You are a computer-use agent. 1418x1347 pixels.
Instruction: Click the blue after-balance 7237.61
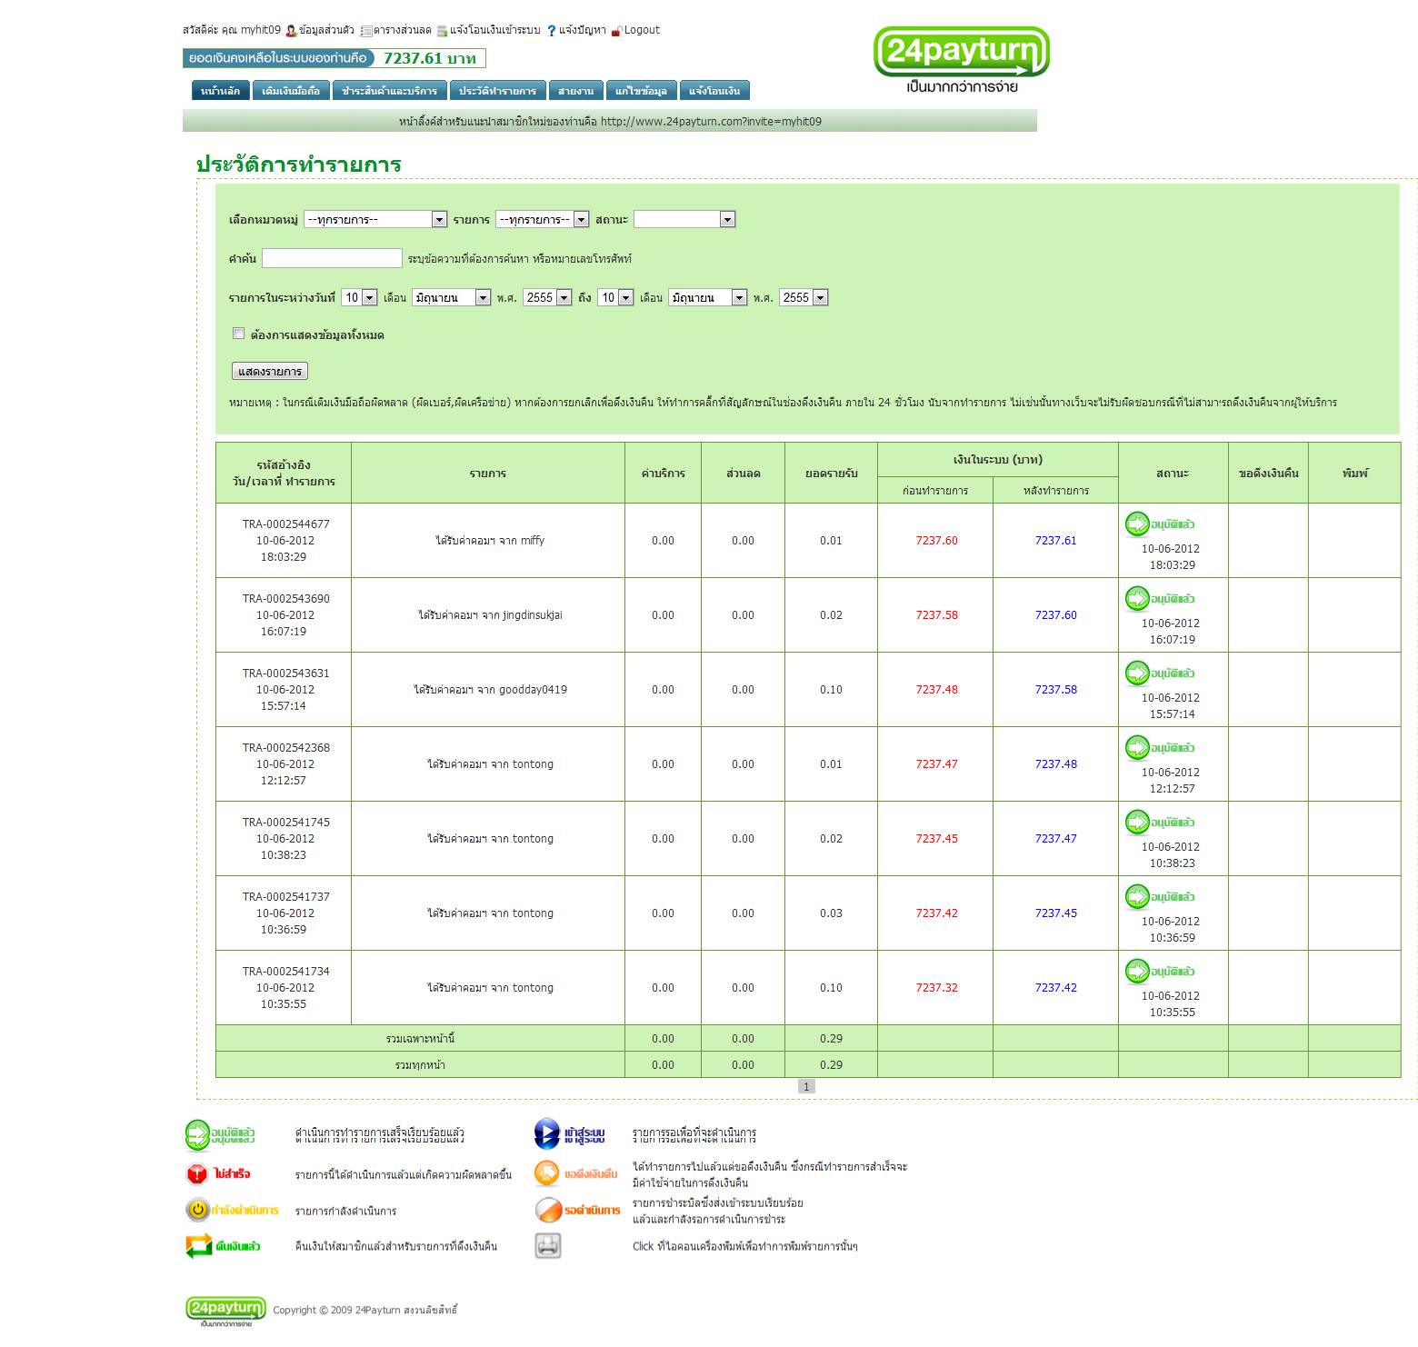pos(1055,541)
